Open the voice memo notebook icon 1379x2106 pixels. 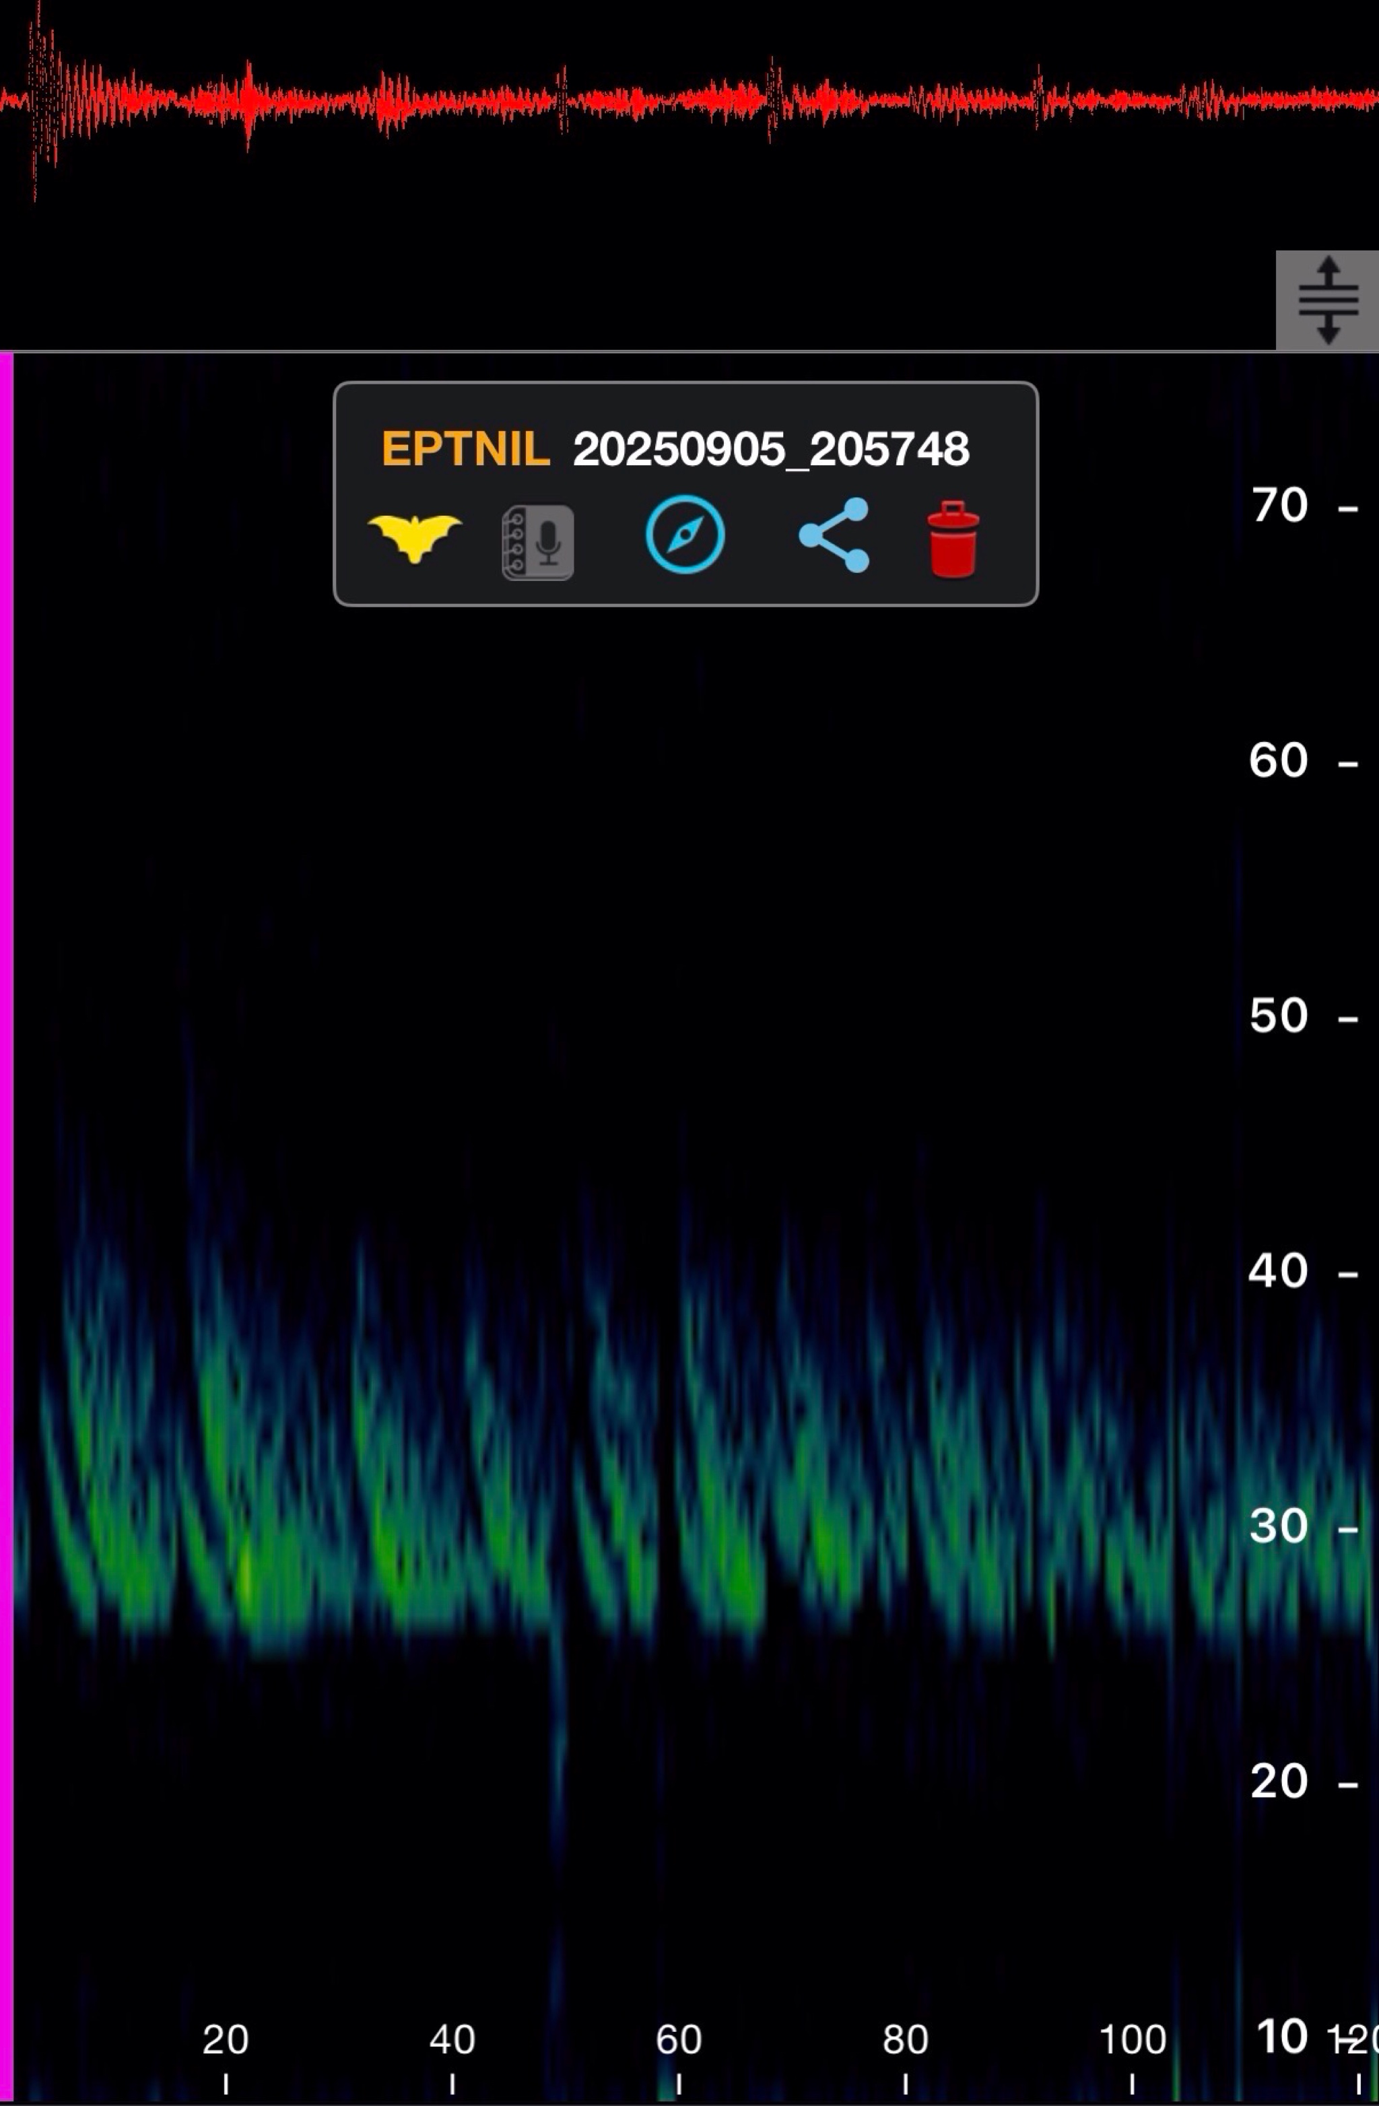[537, 543]
